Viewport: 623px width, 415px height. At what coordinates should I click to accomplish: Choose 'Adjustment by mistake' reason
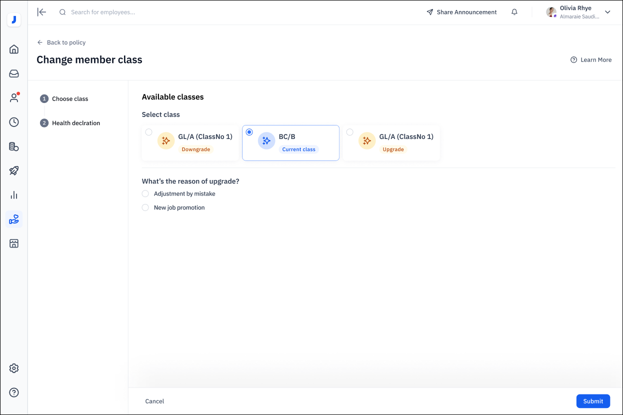(145, 193)
